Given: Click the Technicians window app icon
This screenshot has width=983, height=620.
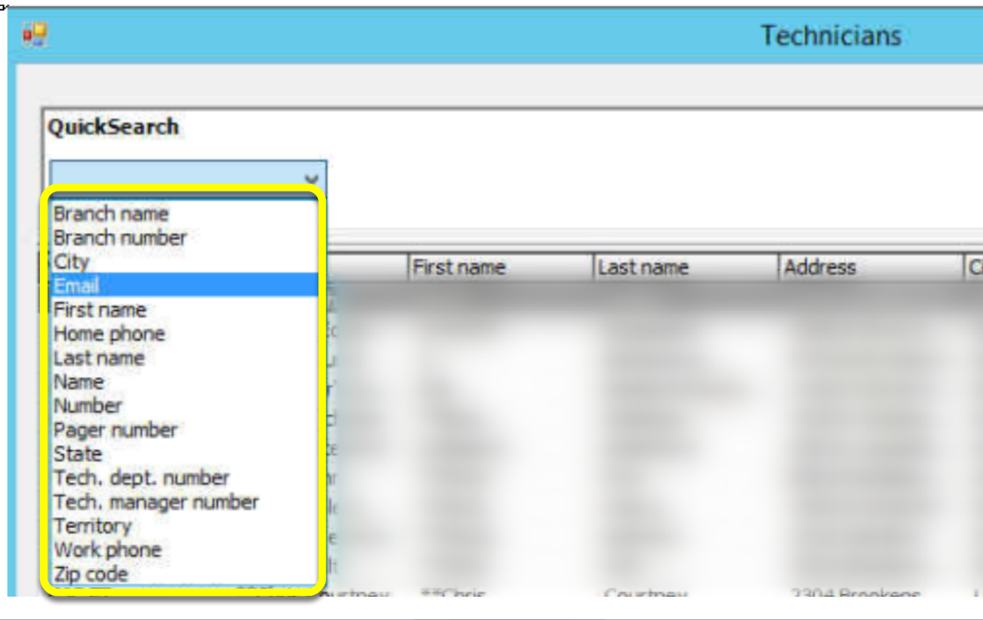Looking at the screenshot, I should (x=35, y=35).
